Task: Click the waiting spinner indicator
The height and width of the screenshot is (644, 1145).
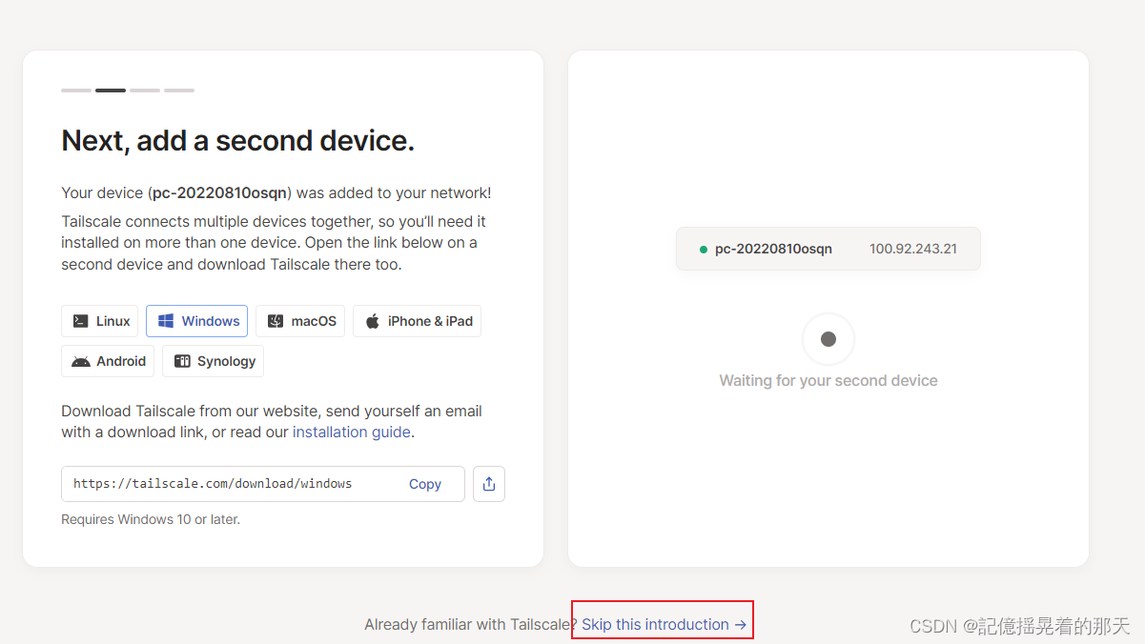Action: pos(828,339)
